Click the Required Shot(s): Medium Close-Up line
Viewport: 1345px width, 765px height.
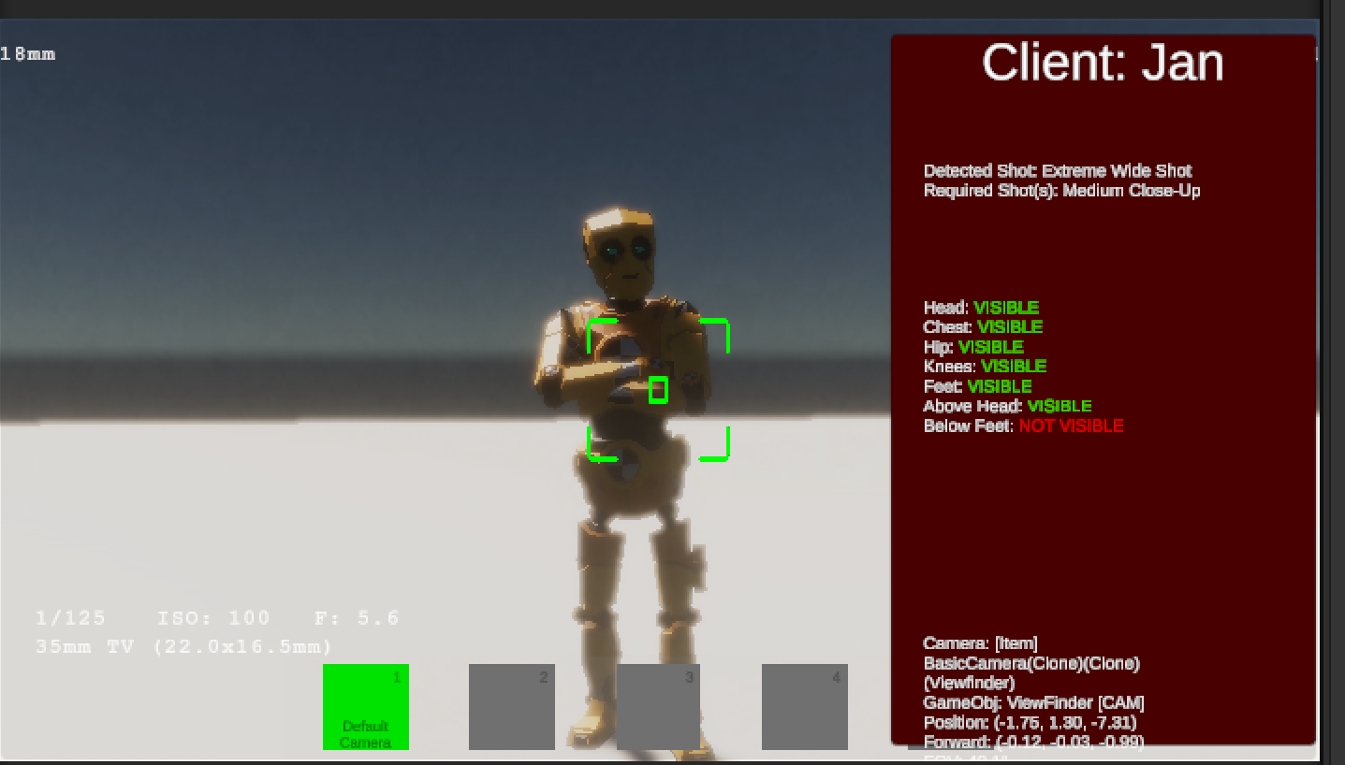1061,191
